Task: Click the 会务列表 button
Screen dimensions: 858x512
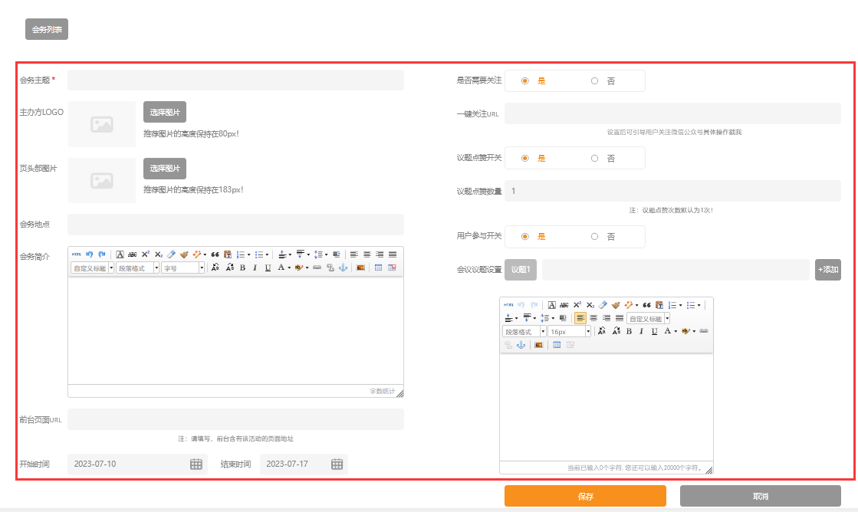Action: tap(47, 30)
